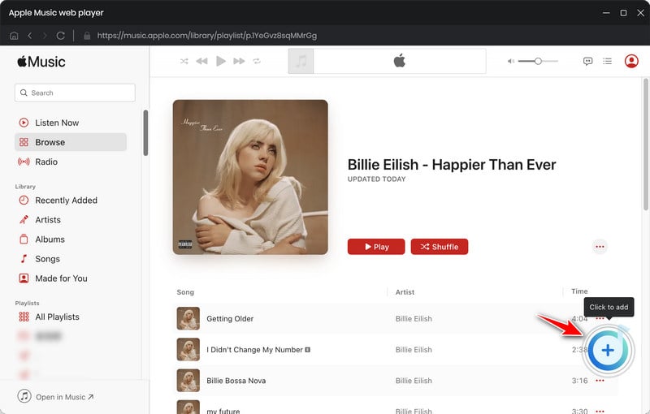The width and height of the screenshot is (650, 414).
Task: Select I Didn't Change My Number title
Action: tap(255, 349)
